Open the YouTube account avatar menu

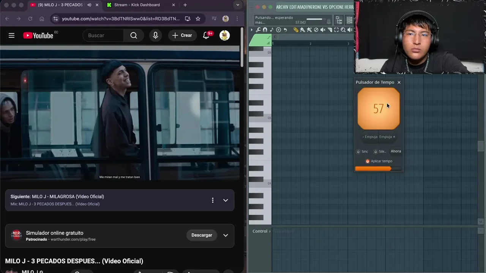click(x=225, y=35)
